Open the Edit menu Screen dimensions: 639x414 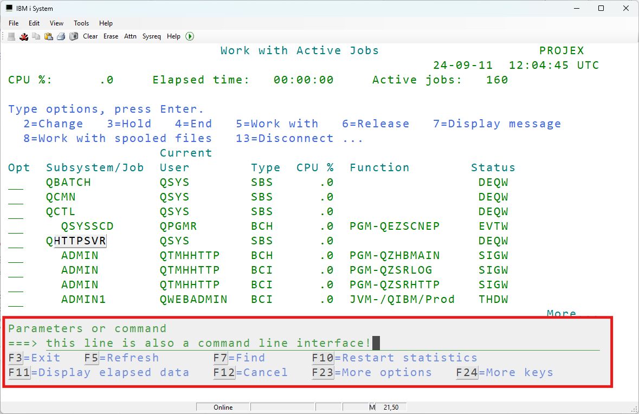pyautogui.click(x=34, y=23)
